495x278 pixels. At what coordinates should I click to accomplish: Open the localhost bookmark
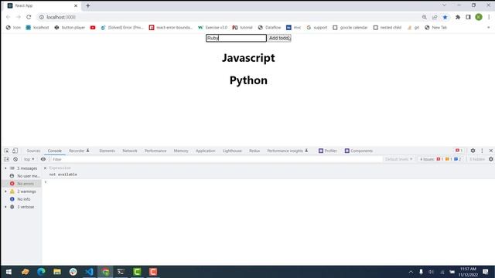37,28
